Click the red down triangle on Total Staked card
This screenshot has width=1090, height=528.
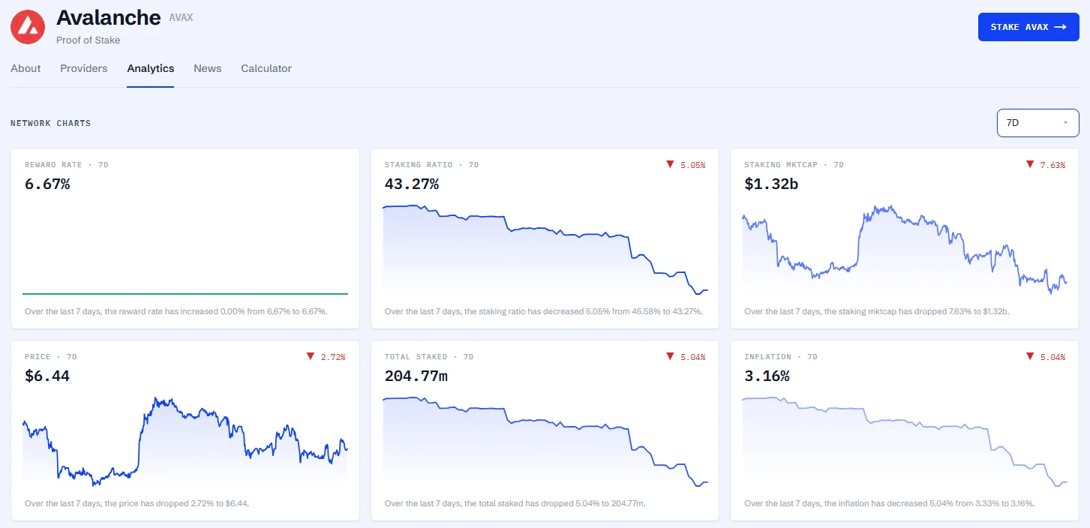click(670, 356)
